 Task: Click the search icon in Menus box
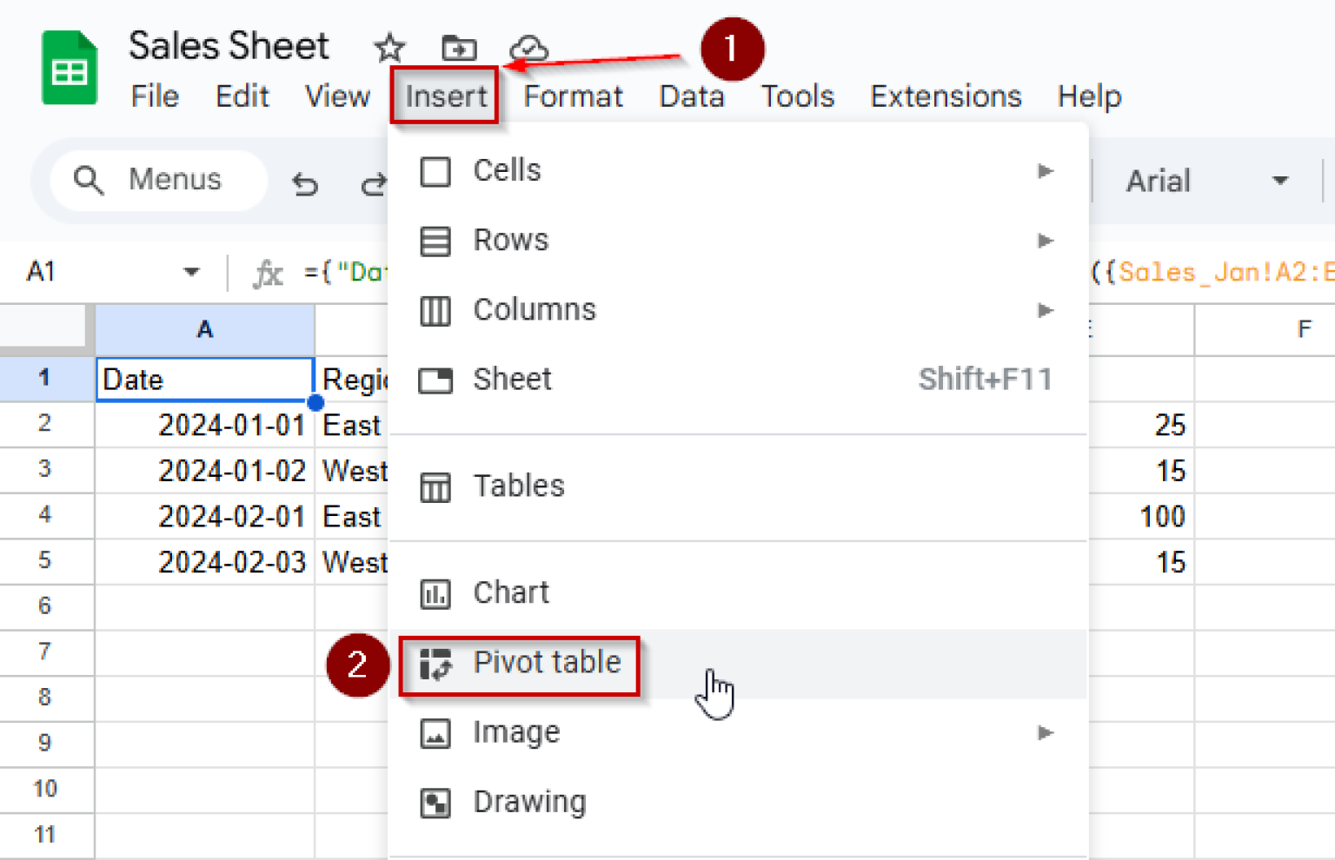[88, 180]
